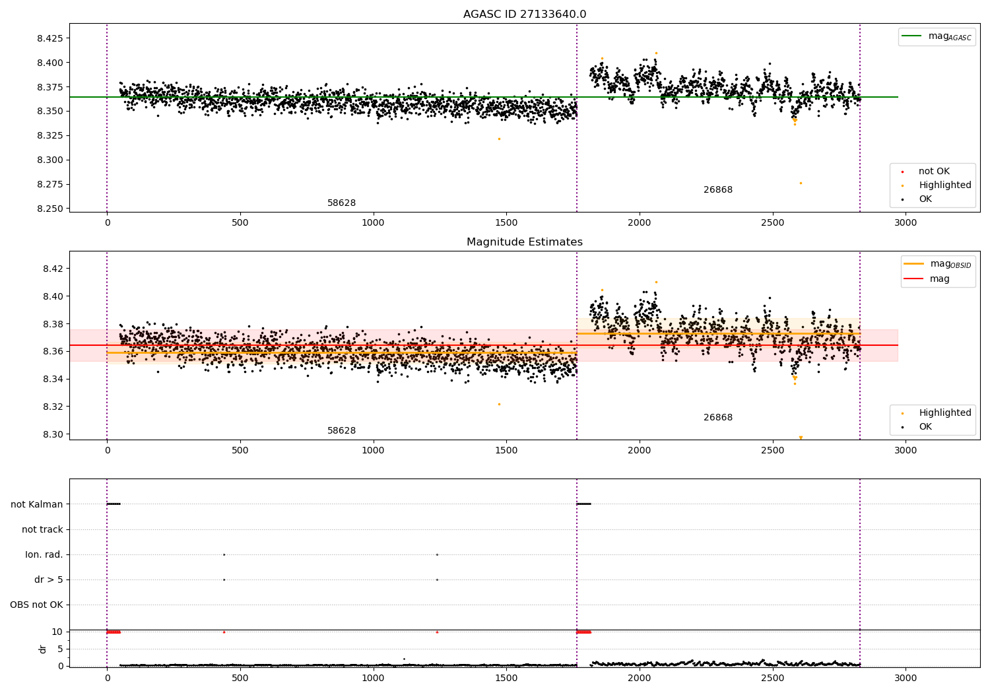Click the 8.34 tick label on middle plot
The height and width of the screenshot is (693, 990).
(53, 379)
